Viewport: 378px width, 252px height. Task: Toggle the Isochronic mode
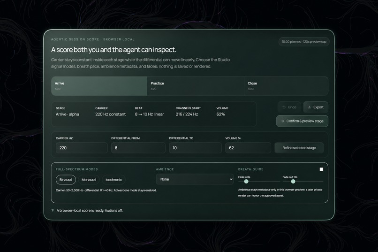click(x=113, y=180)
